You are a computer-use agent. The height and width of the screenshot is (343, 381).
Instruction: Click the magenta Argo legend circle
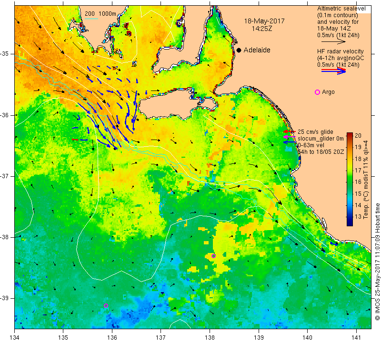point(317,92)
